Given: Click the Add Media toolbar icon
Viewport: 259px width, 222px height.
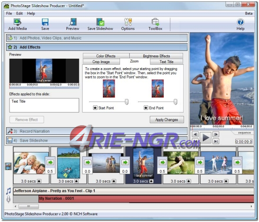Looking at the screenshot, I should (x=18, y=22).
